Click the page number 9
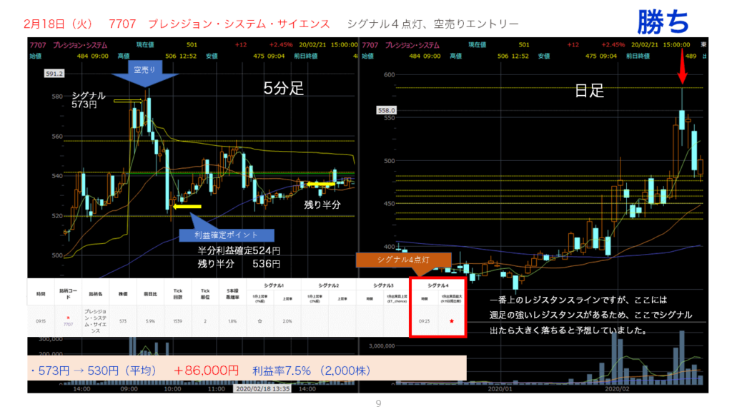The width and height of the screenshot is (732, 412). click(x=378, y=403)
